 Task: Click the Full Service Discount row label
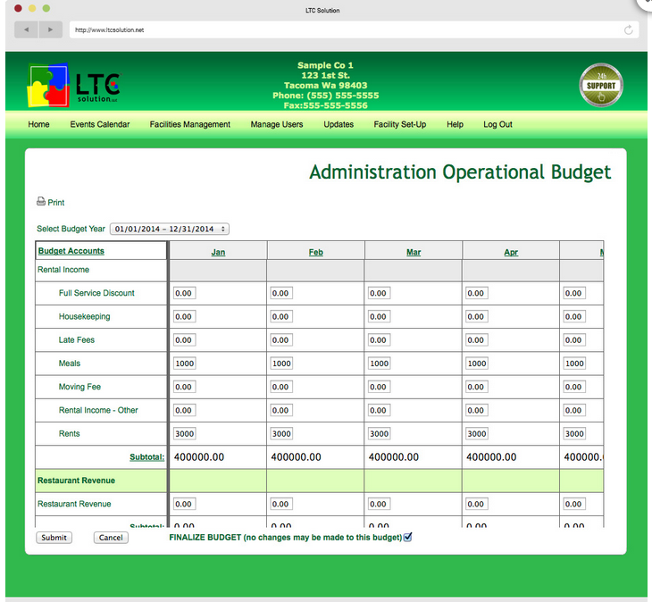pos(96,293)
